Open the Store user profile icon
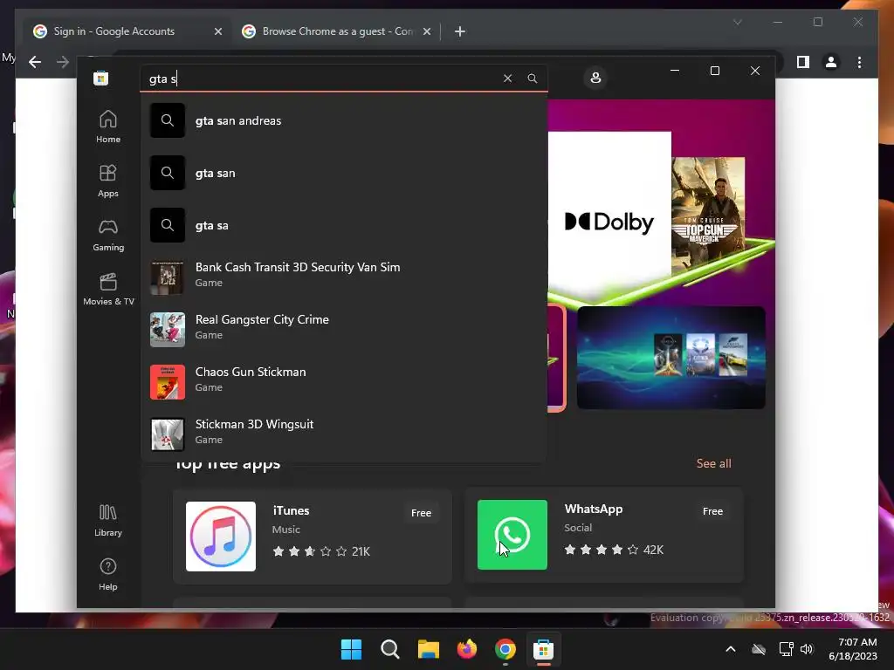The height and width of the screenshot is (670, 894). coord(595,78)
